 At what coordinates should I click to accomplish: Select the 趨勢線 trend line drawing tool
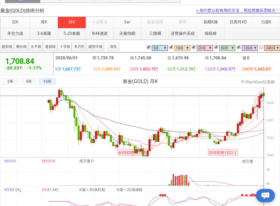click(x=7, y=46)
